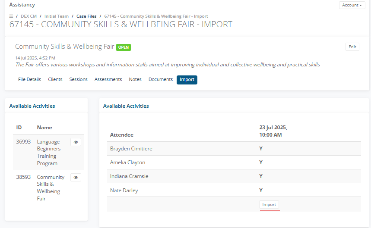
Task: Switch to the File Details tab
Action: click(29, 80)
